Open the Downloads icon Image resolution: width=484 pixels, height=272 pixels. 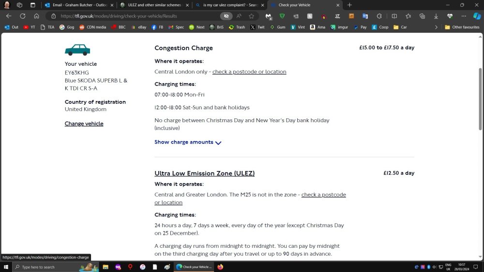click(x=436, y=16)
